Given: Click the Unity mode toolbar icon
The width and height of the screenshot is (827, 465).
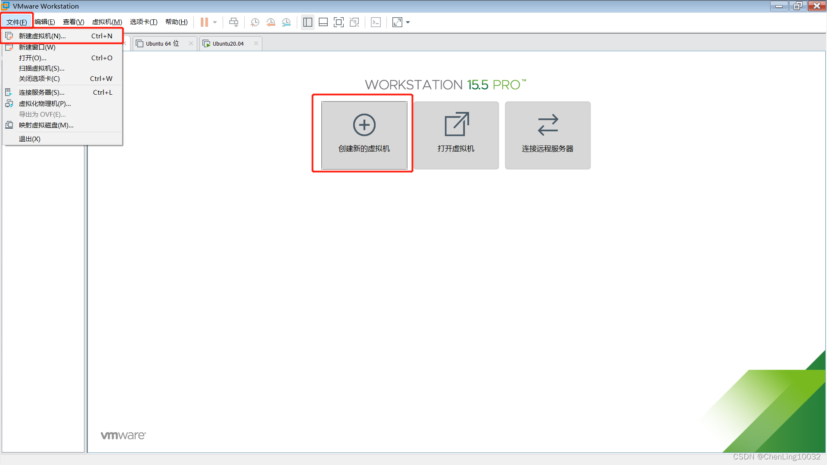Looking at the screenshot, I should point(354,22).
